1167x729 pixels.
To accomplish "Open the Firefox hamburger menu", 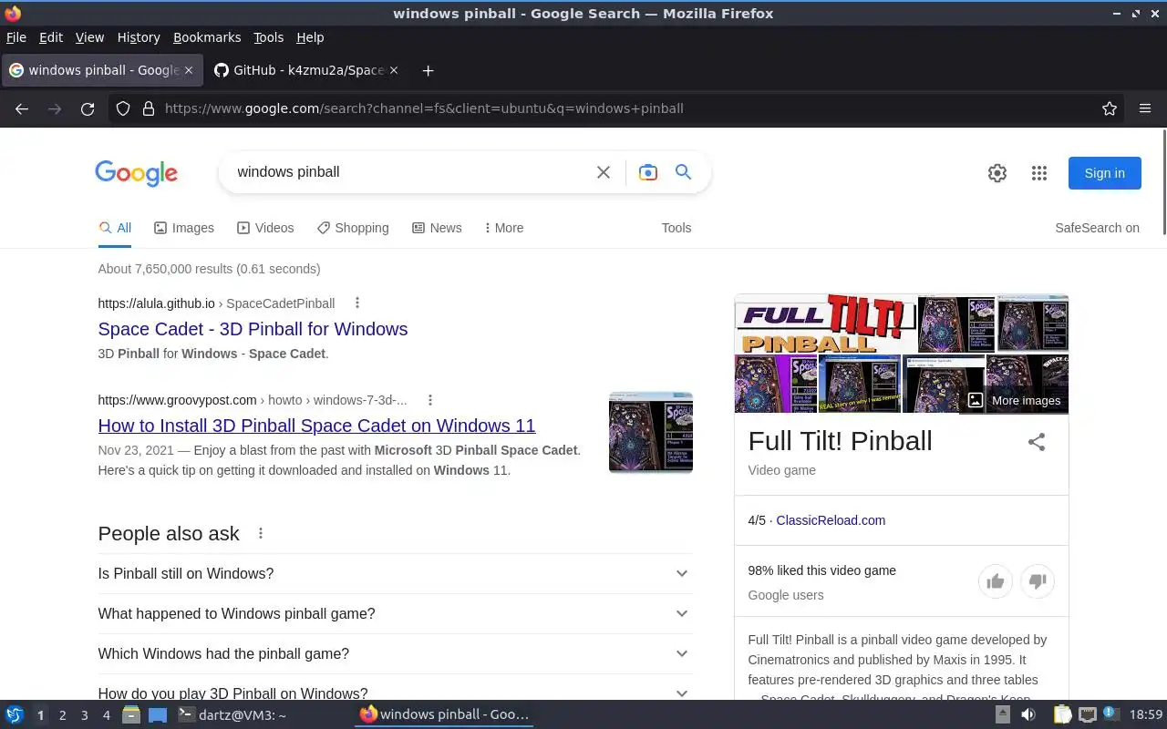I will click(x=1145, y=108).
